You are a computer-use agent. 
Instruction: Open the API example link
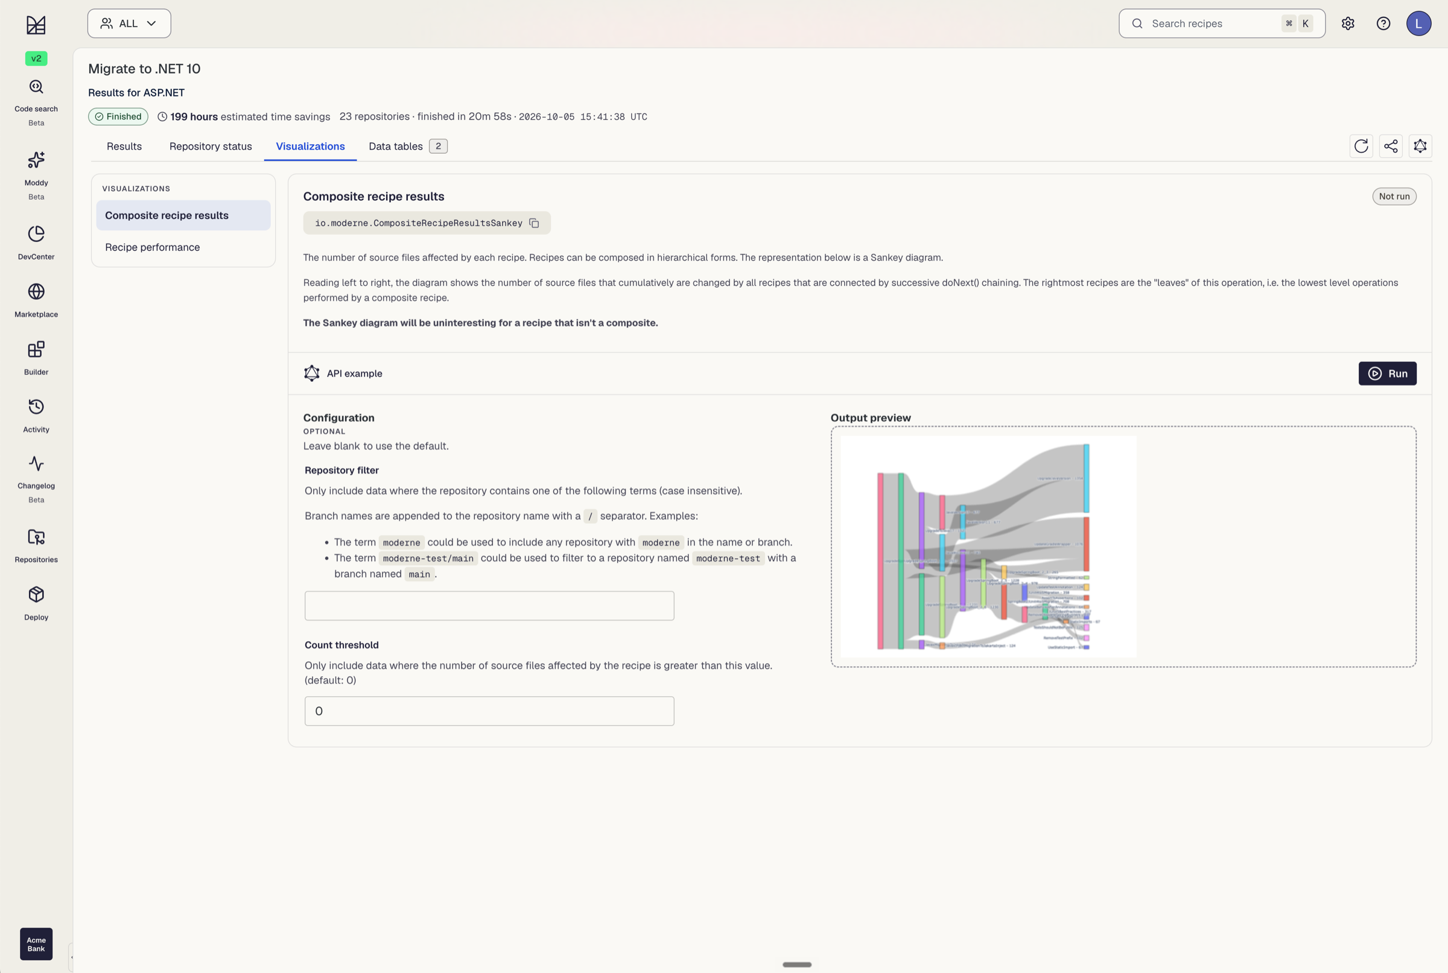click(343, 373)
